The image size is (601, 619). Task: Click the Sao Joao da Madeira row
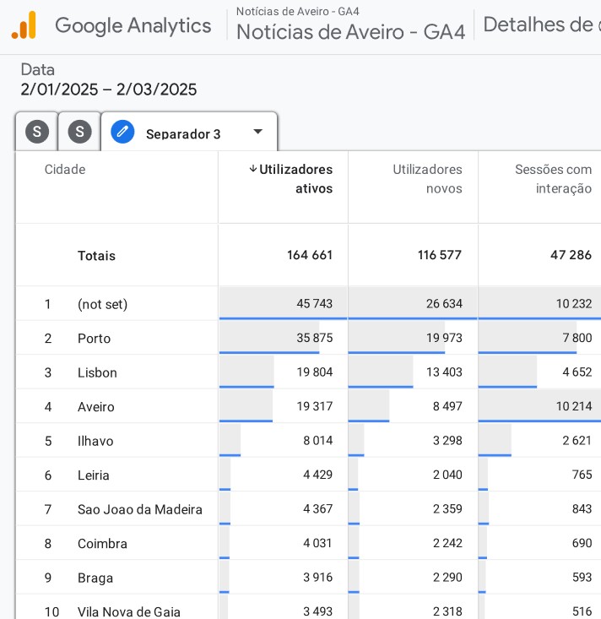(x=308, y=509)
